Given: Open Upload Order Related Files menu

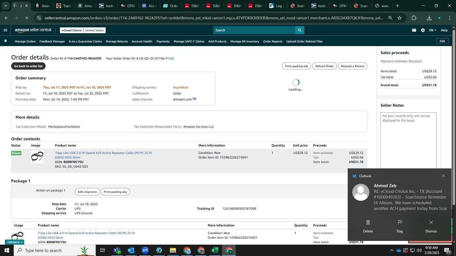Looking at the screenshot, I should click(x=304, y=41).
